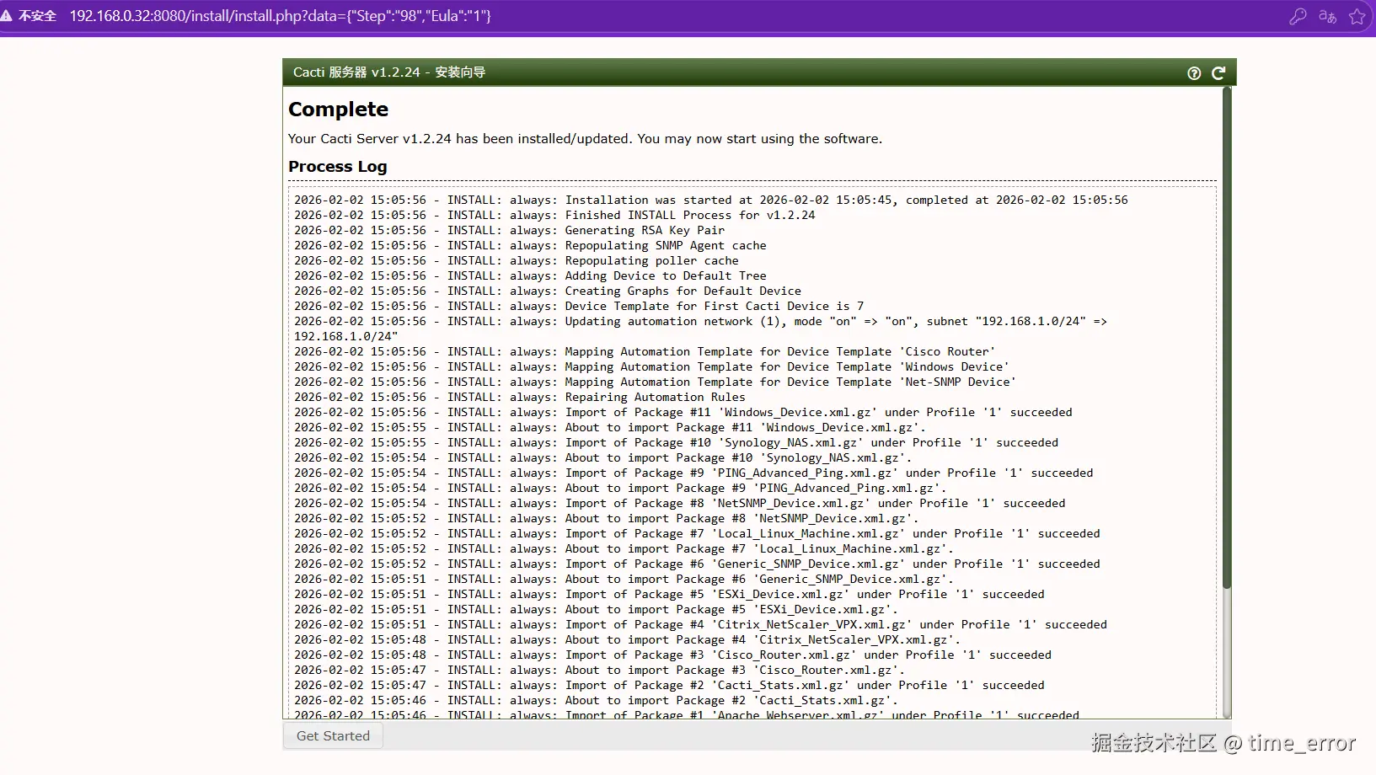
Task: Bookmark this page with the star icon
Action: (x=1358, y=15)
